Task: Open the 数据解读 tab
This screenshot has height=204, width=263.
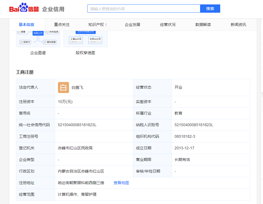Action: point(203,25)
